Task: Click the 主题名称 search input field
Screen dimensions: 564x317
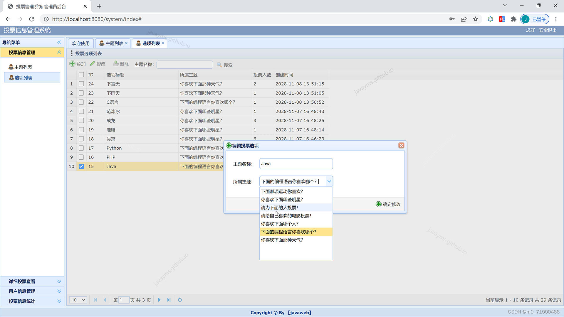Action: click(x=185, y=65)
